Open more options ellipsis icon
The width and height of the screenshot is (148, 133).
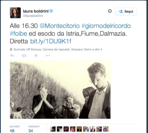(x=48, y=56)
